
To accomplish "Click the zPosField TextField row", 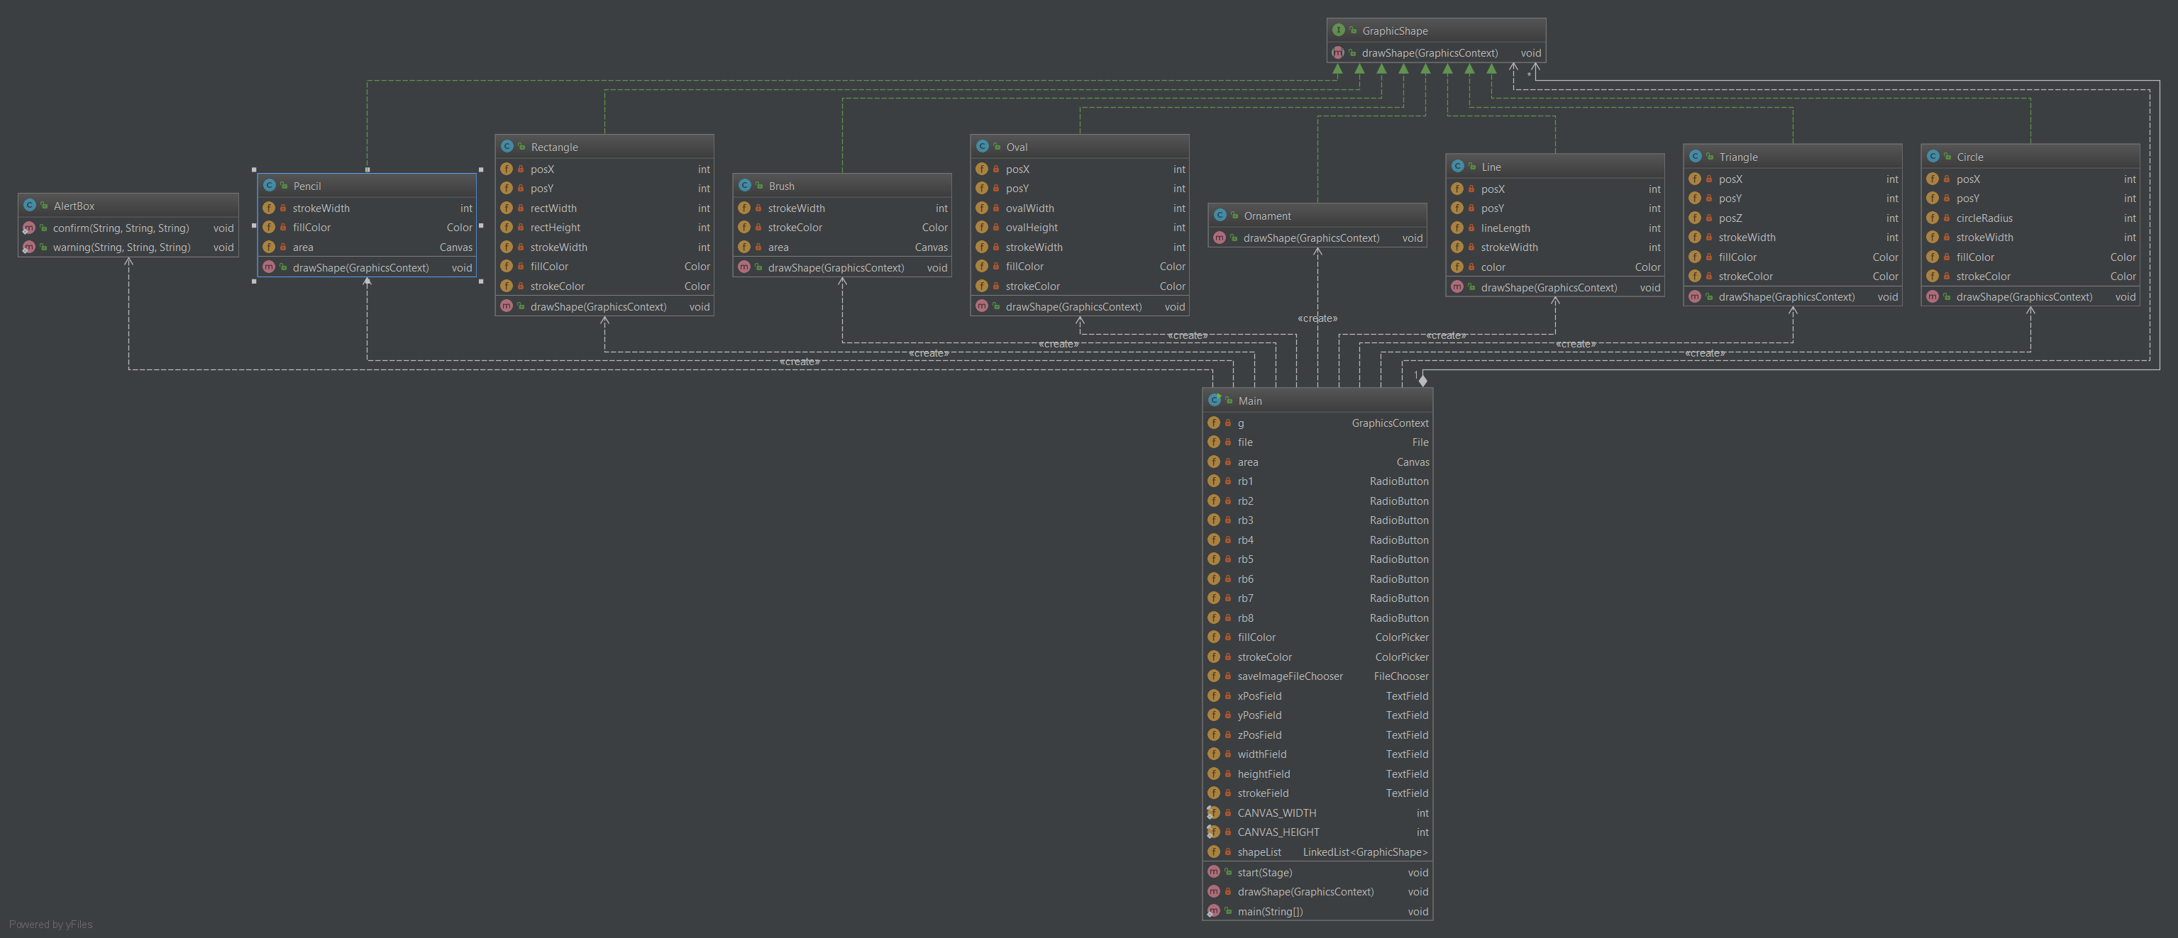I will (1317, 735).
